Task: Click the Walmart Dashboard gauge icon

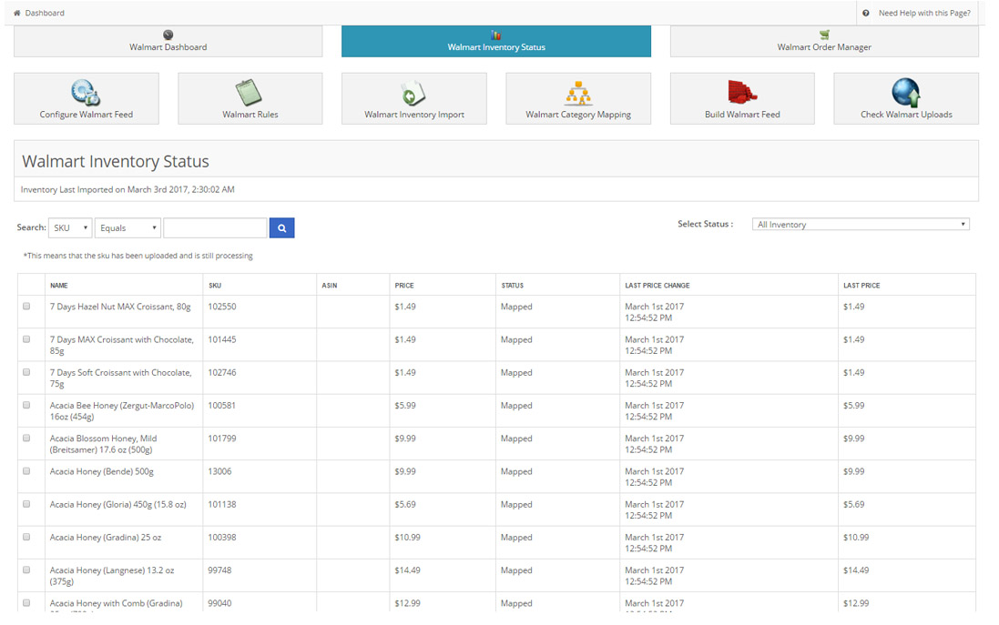Action: [168, 35]
